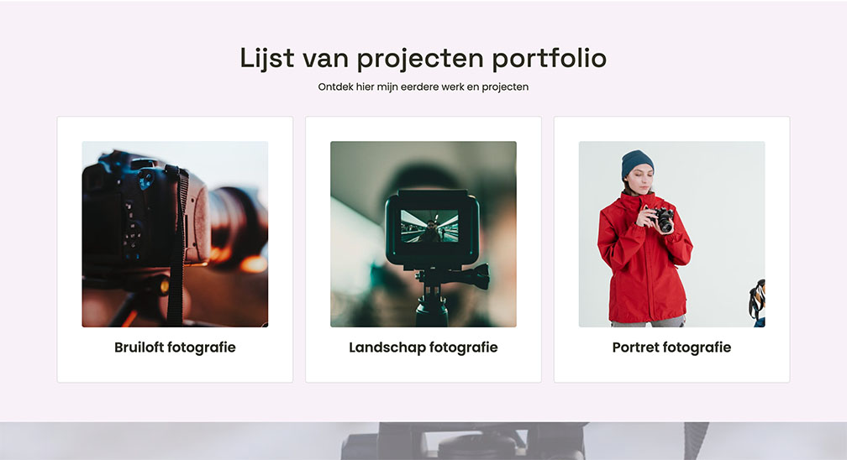Screen dimensions: 847x460
Task: Click the Portret fotografie title
Action: click(672, 348)
